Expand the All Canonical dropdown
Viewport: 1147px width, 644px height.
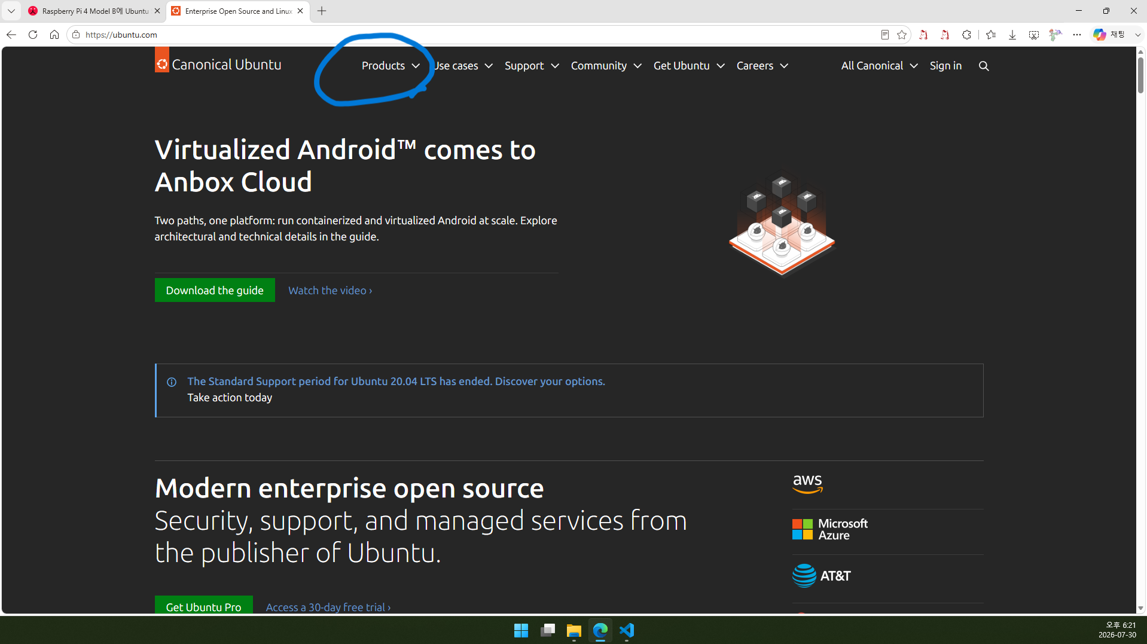(x=879, y=66)
